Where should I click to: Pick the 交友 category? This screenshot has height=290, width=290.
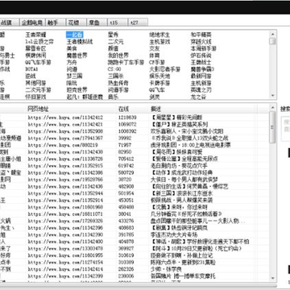point(155,48)
